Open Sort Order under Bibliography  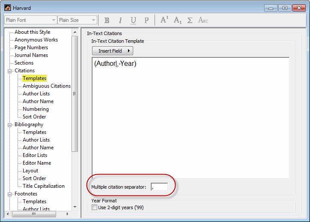tap(34, 178)
